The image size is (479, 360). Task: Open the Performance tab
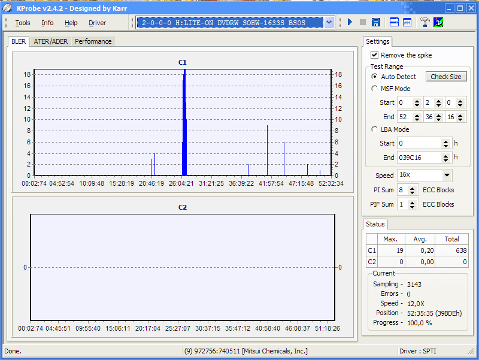93,41
